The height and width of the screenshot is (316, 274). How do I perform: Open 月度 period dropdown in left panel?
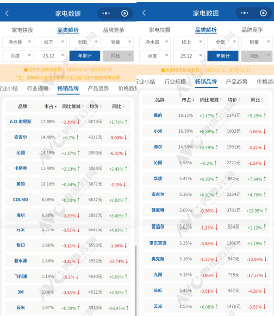click(18, 56)
